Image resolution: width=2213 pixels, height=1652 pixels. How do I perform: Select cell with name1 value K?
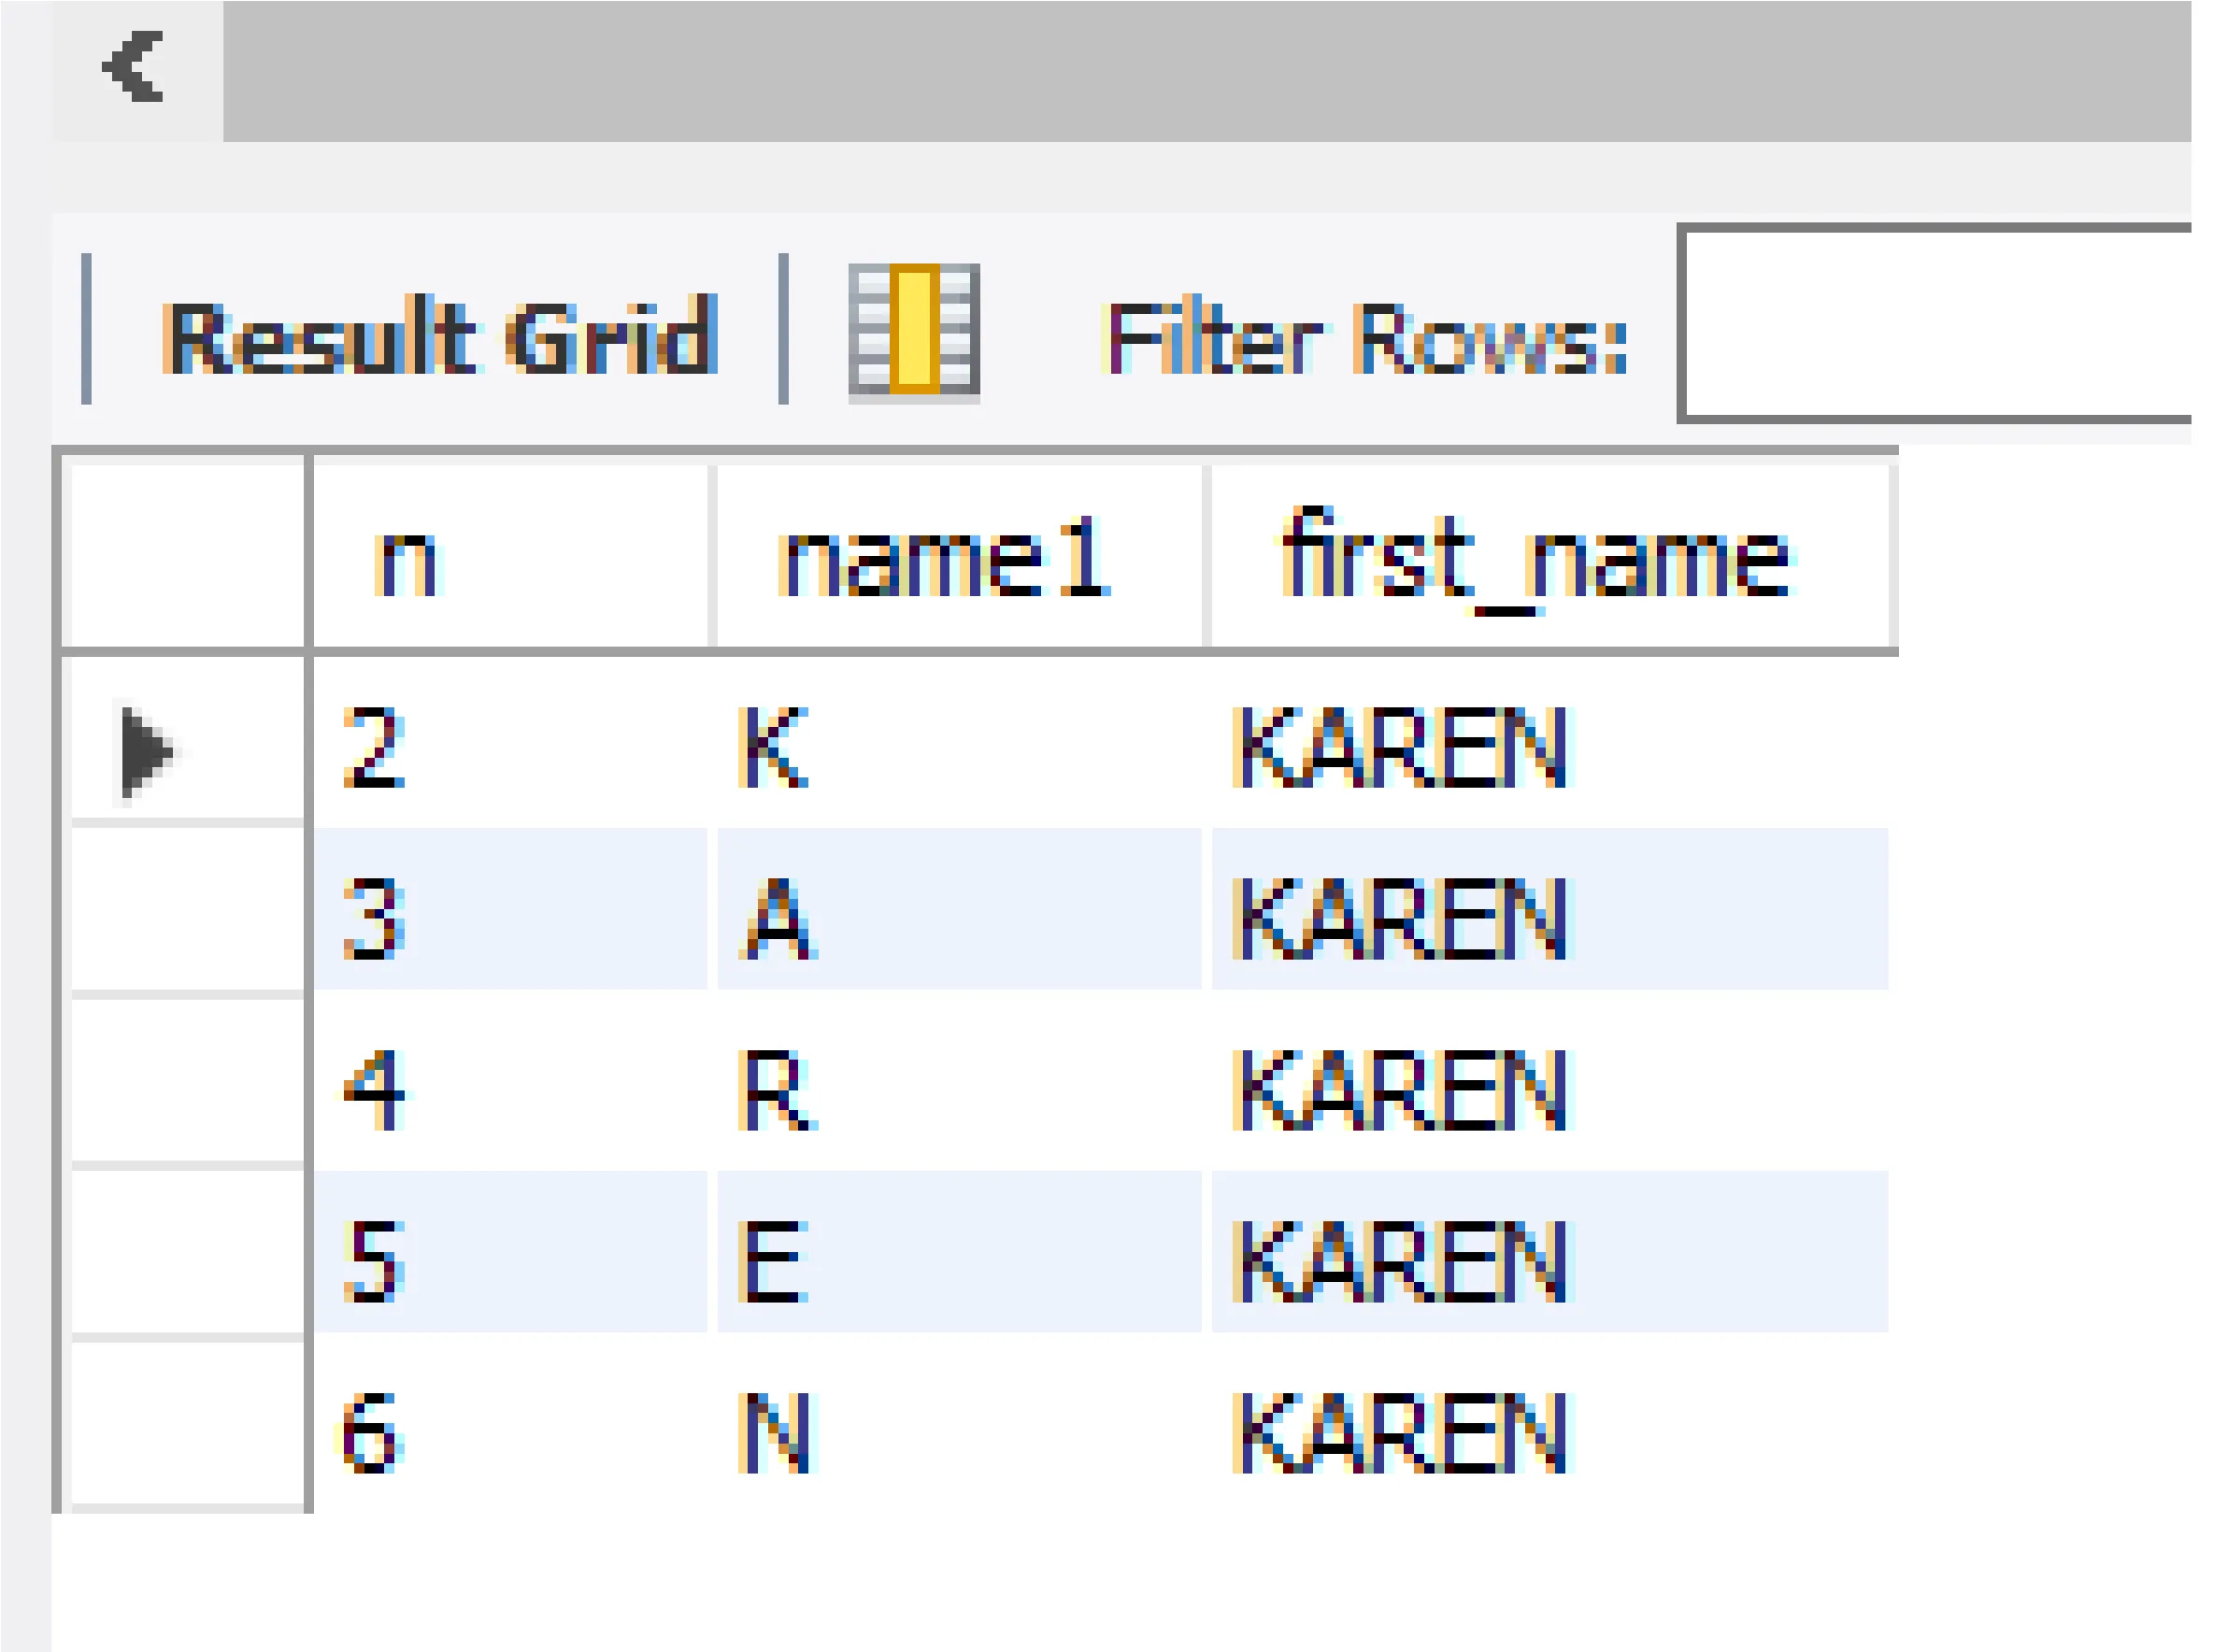(957, 747)
